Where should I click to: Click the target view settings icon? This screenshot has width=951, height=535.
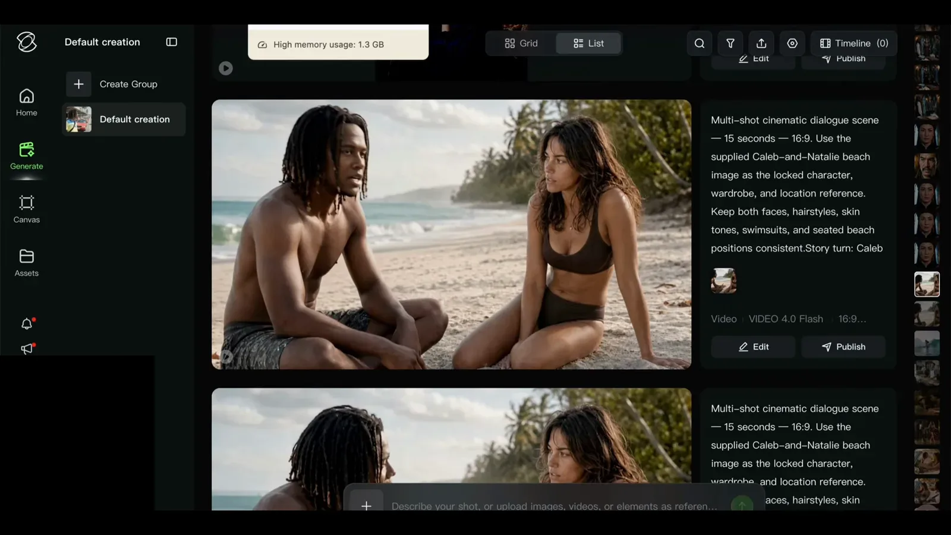coord(792,43)
